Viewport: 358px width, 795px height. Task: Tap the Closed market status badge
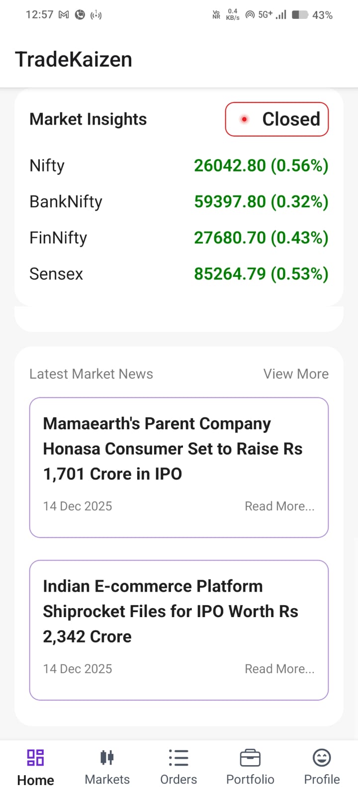(x=277, y=119)
